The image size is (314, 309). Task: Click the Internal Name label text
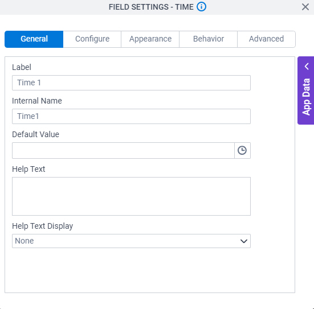pyautogui.click(x=37, y=101)
